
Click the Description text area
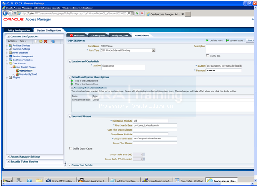click(230, 49)
